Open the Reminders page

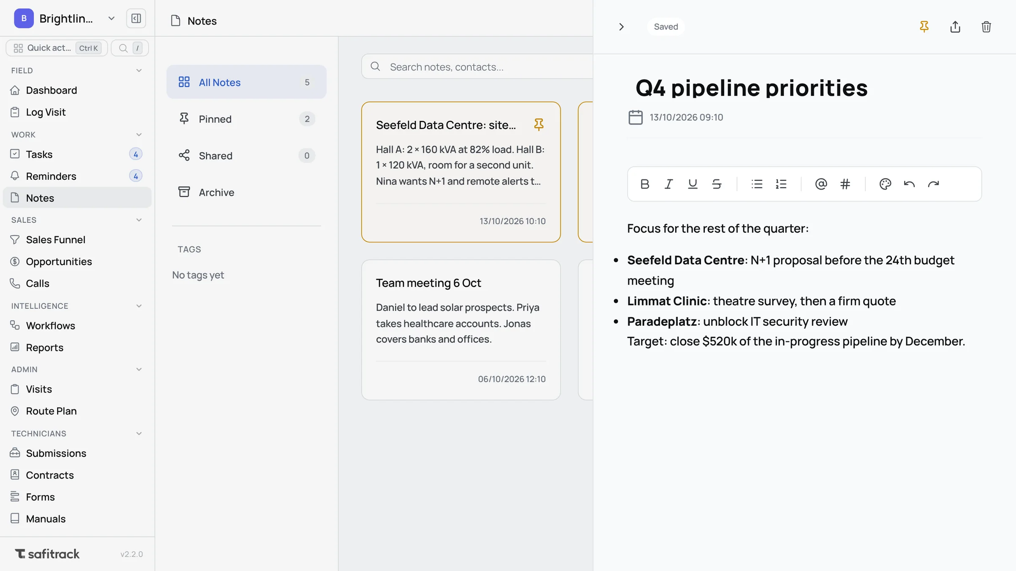[x=77, y=176]
